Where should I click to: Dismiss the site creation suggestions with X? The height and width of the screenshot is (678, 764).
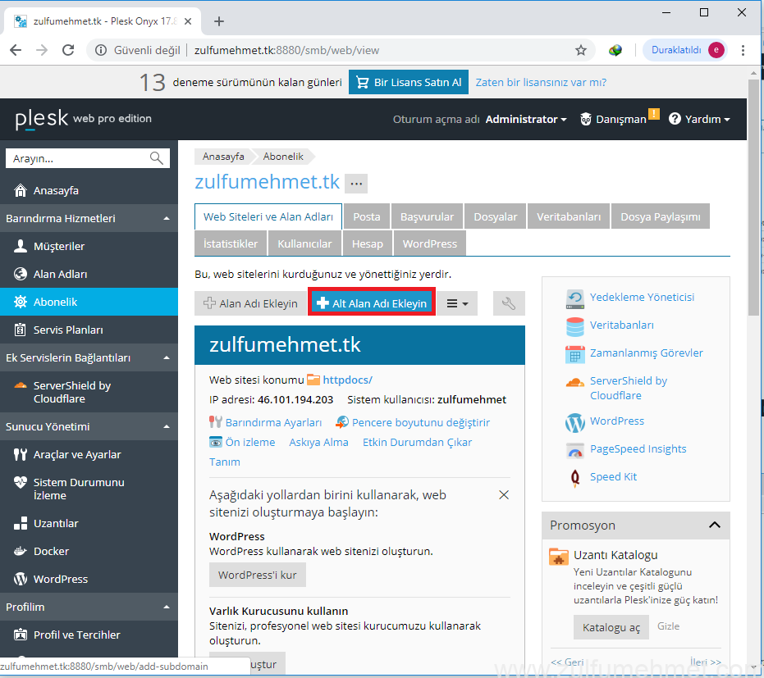(504, 495)
